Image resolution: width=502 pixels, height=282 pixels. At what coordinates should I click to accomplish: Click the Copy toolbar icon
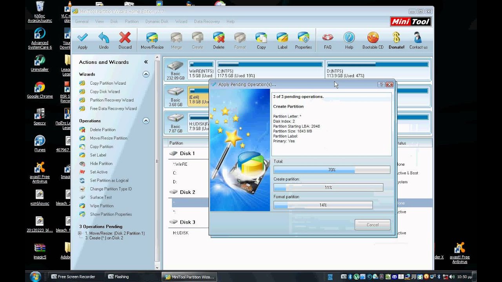tap(261, 40)
